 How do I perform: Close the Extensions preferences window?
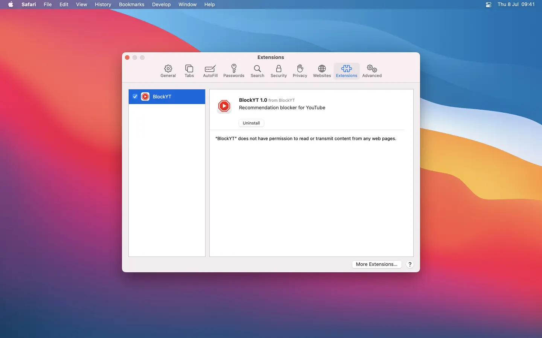click(x=127, y=57)
